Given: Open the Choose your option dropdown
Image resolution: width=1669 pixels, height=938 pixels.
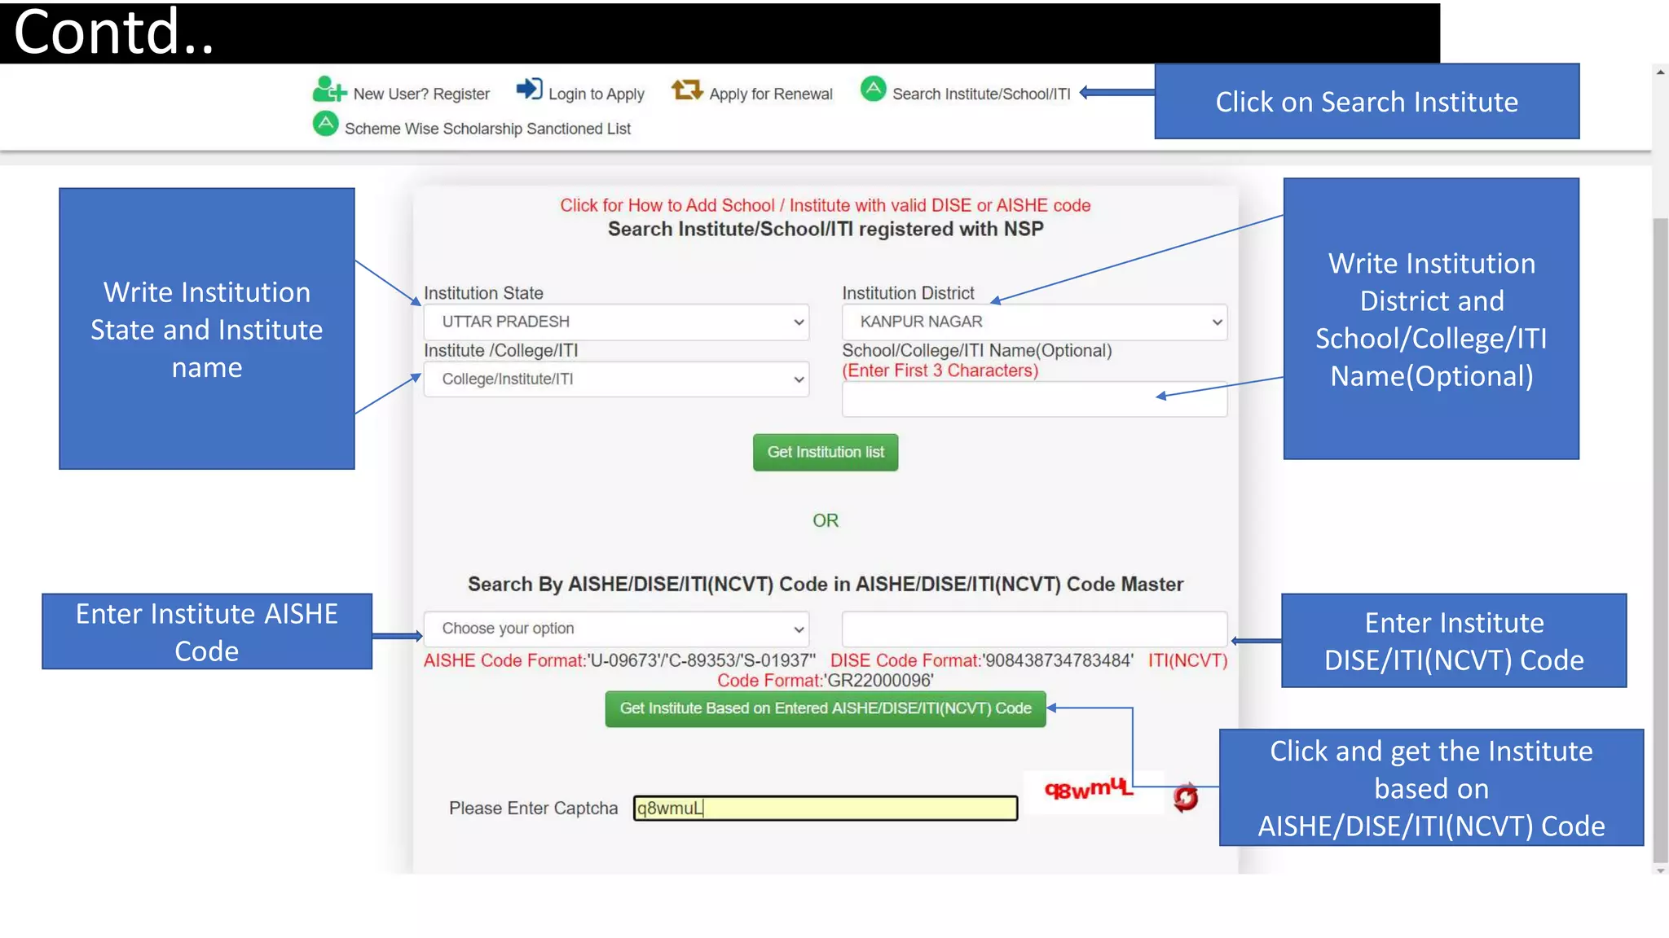Looking at the screenshot, I should coord(616,629).
